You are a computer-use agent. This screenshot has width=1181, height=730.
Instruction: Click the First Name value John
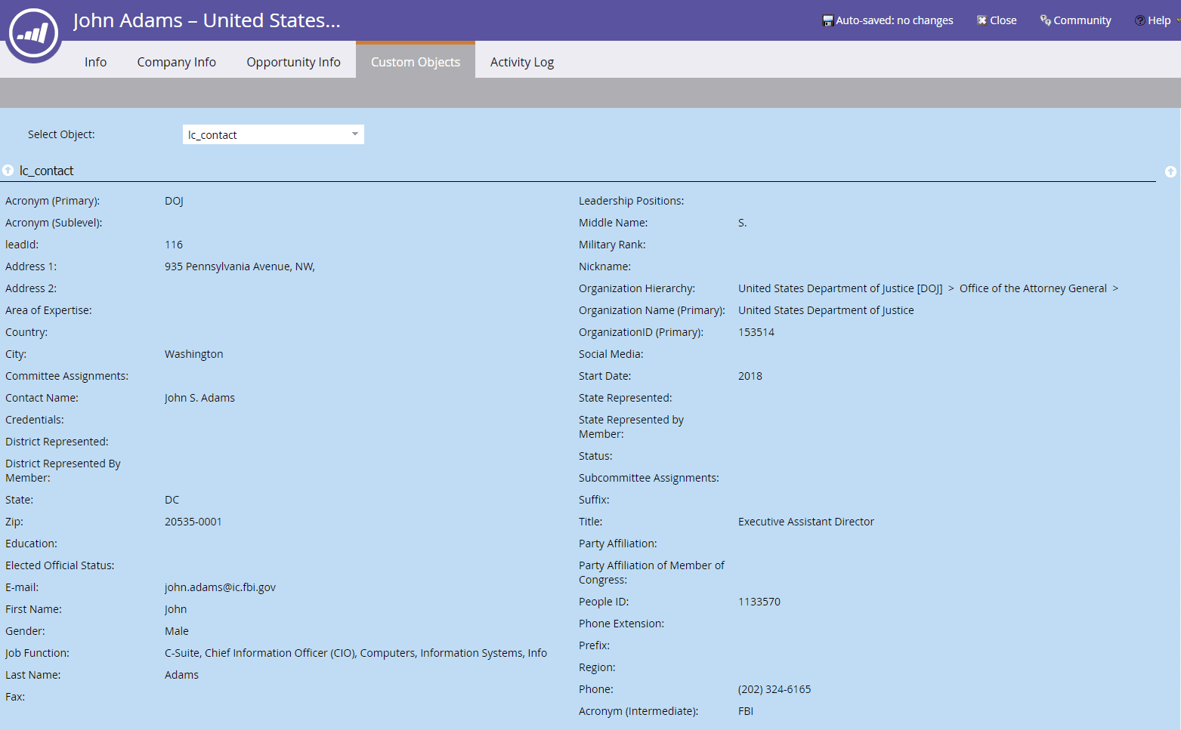click(175, 609)
